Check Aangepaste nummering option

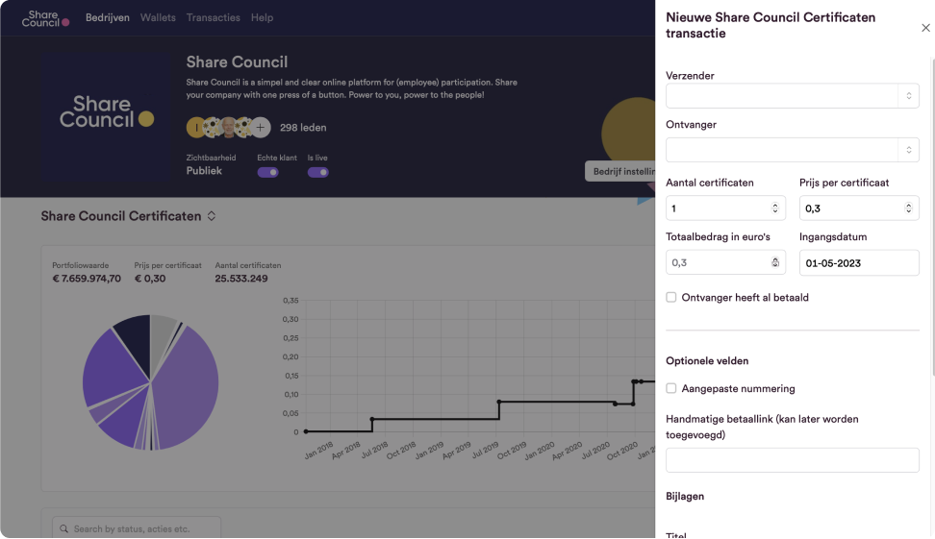(671, 388)
